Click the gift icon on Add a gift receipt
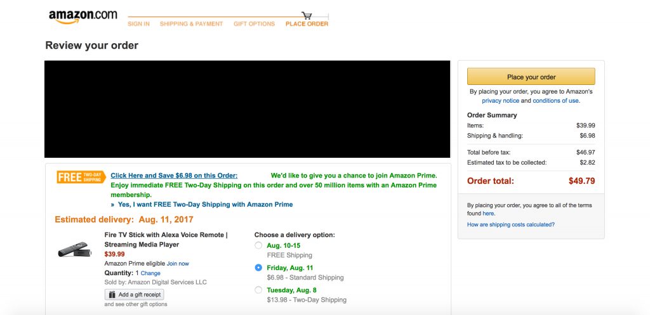650x315 pixels. [112, 295]
